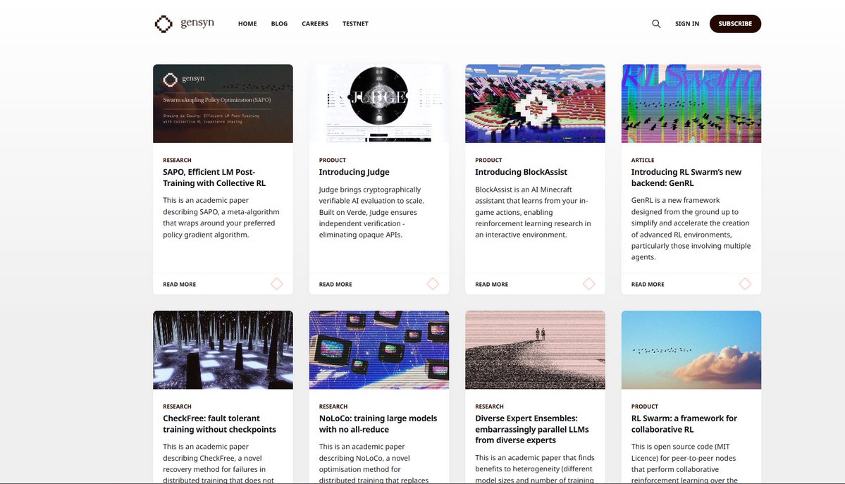Open 'SAPO, Efficient LM Post-Training' title
The height and width of the screenshot is (484, 845).
click(214, 178)
